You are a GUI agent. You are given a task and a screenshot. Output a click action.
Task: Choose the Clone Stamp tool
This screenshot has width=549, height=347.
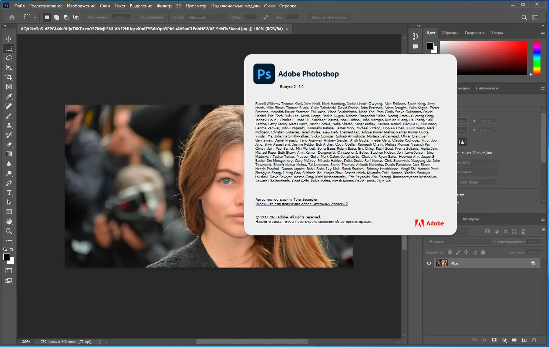coord(9,125)
